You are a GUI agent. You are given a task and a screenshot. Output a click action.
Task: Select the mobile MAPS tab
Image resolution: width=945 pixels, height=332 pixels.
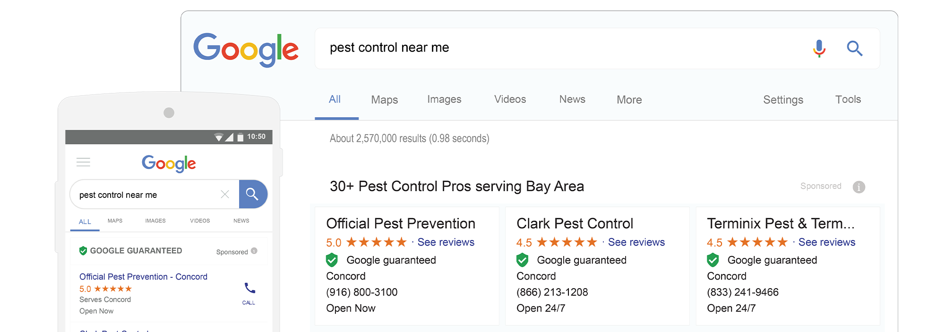(115, 221)
